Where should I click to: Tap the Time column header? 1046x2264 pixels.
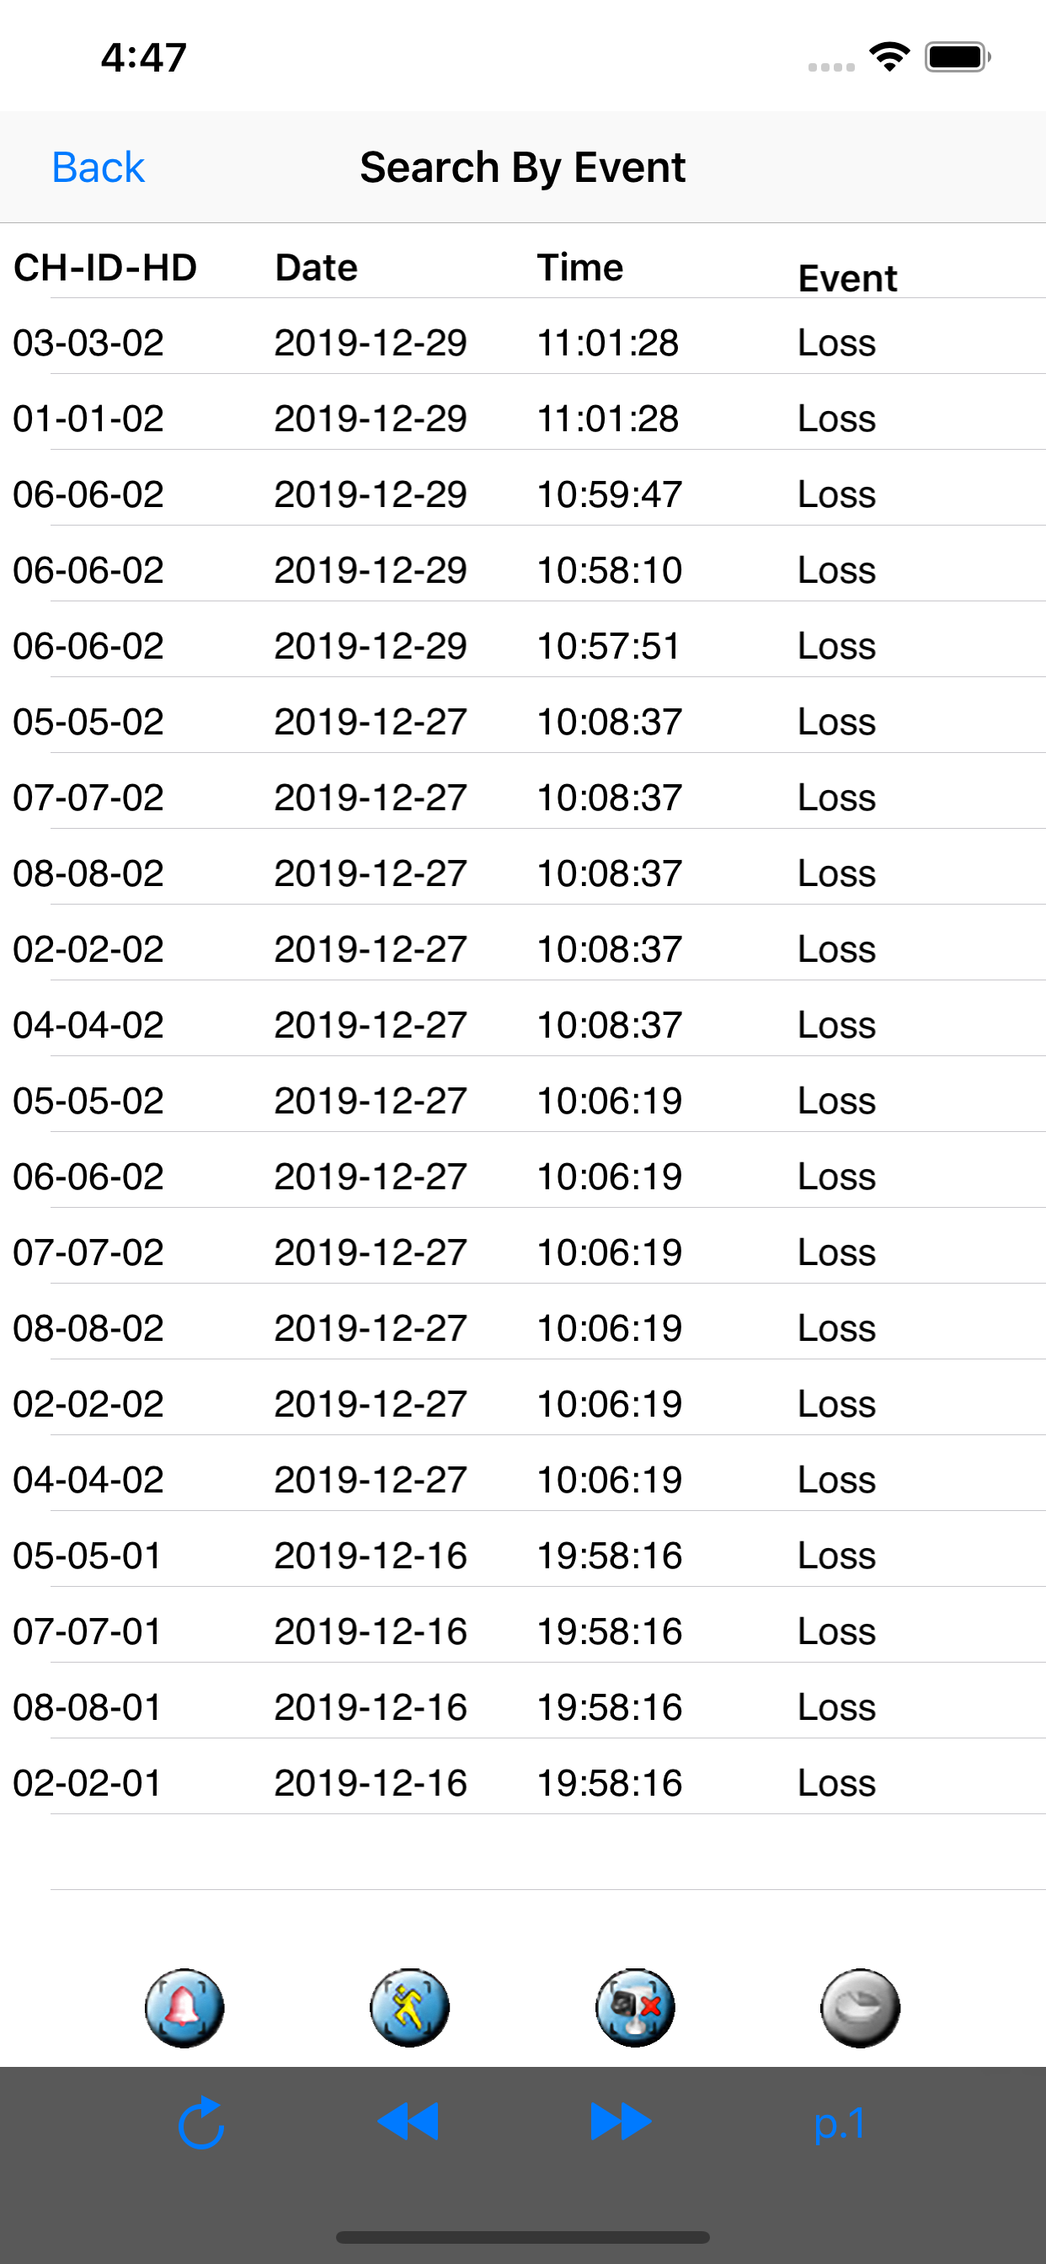[x=581, y=266]
